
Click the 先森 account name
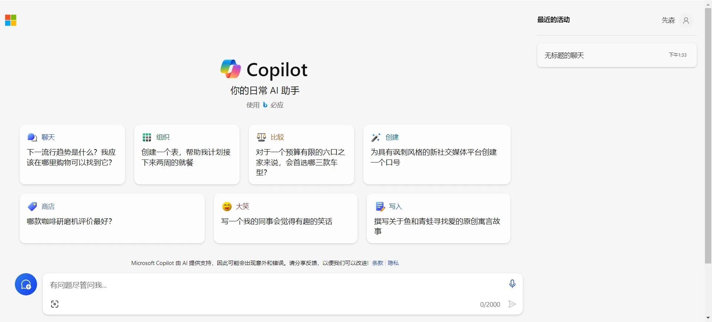[x=668, y=20]
